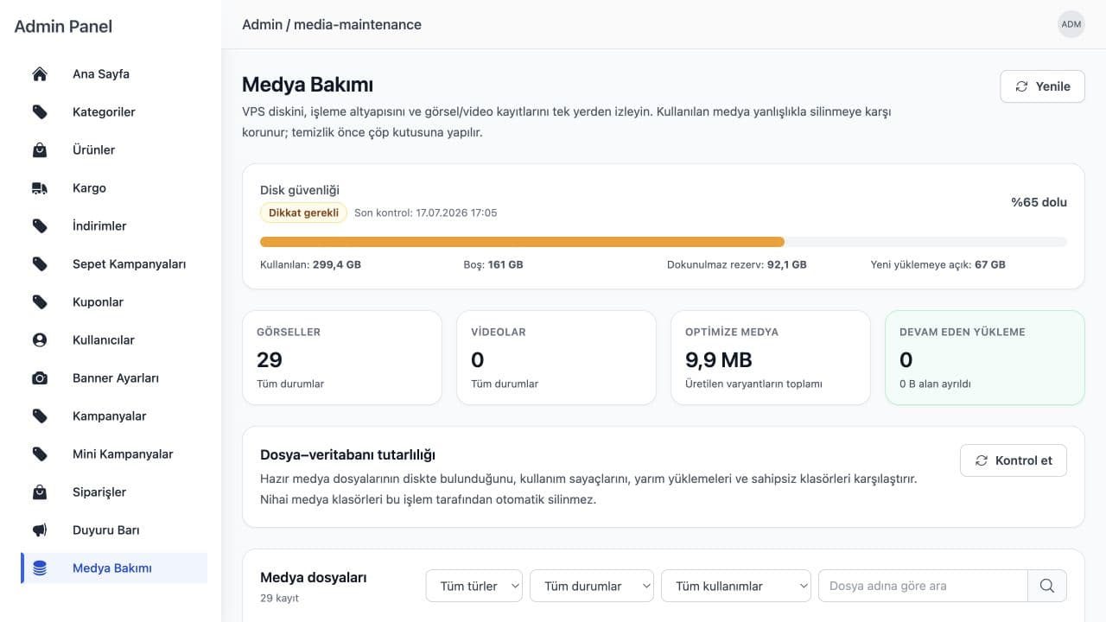Go to Kategoriler in the sidebar
Image resolution: width=1106 pixels, height=622 pixels.
(114, 112)
